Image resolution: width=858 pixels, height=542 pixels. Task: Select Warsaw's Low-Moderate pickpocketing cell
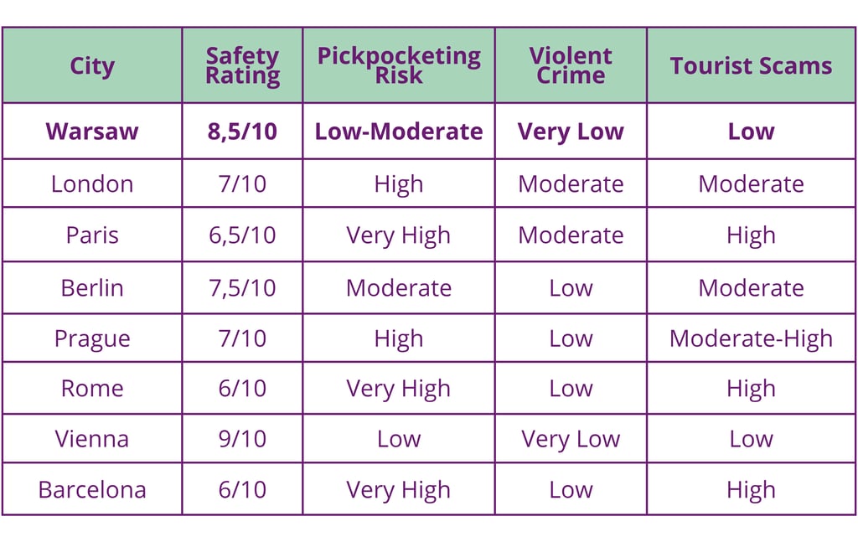[399, 132]
